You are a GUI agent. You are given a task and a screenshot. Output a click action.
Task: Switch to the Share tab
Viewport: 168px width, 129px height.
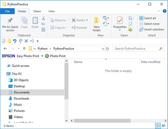click(x=37, y=11)
